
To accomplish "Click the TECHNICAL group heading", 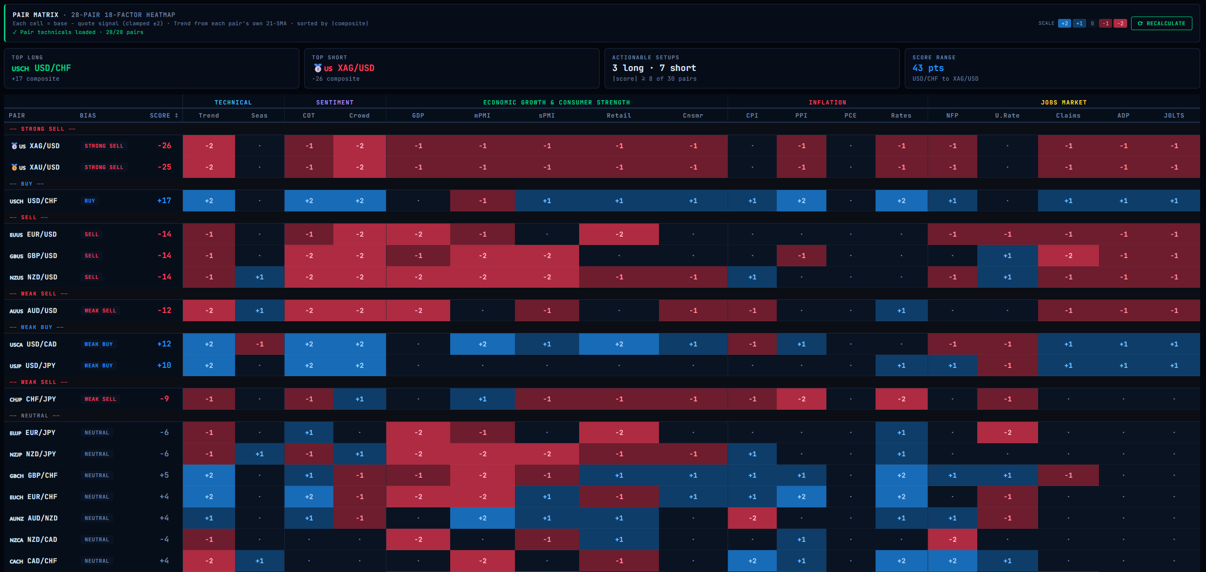I will [x=233, y=103].
